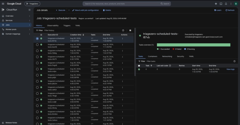Switch to the Triggers tab
The width and height of the screenshot is (240, 125).
point(67,25)
